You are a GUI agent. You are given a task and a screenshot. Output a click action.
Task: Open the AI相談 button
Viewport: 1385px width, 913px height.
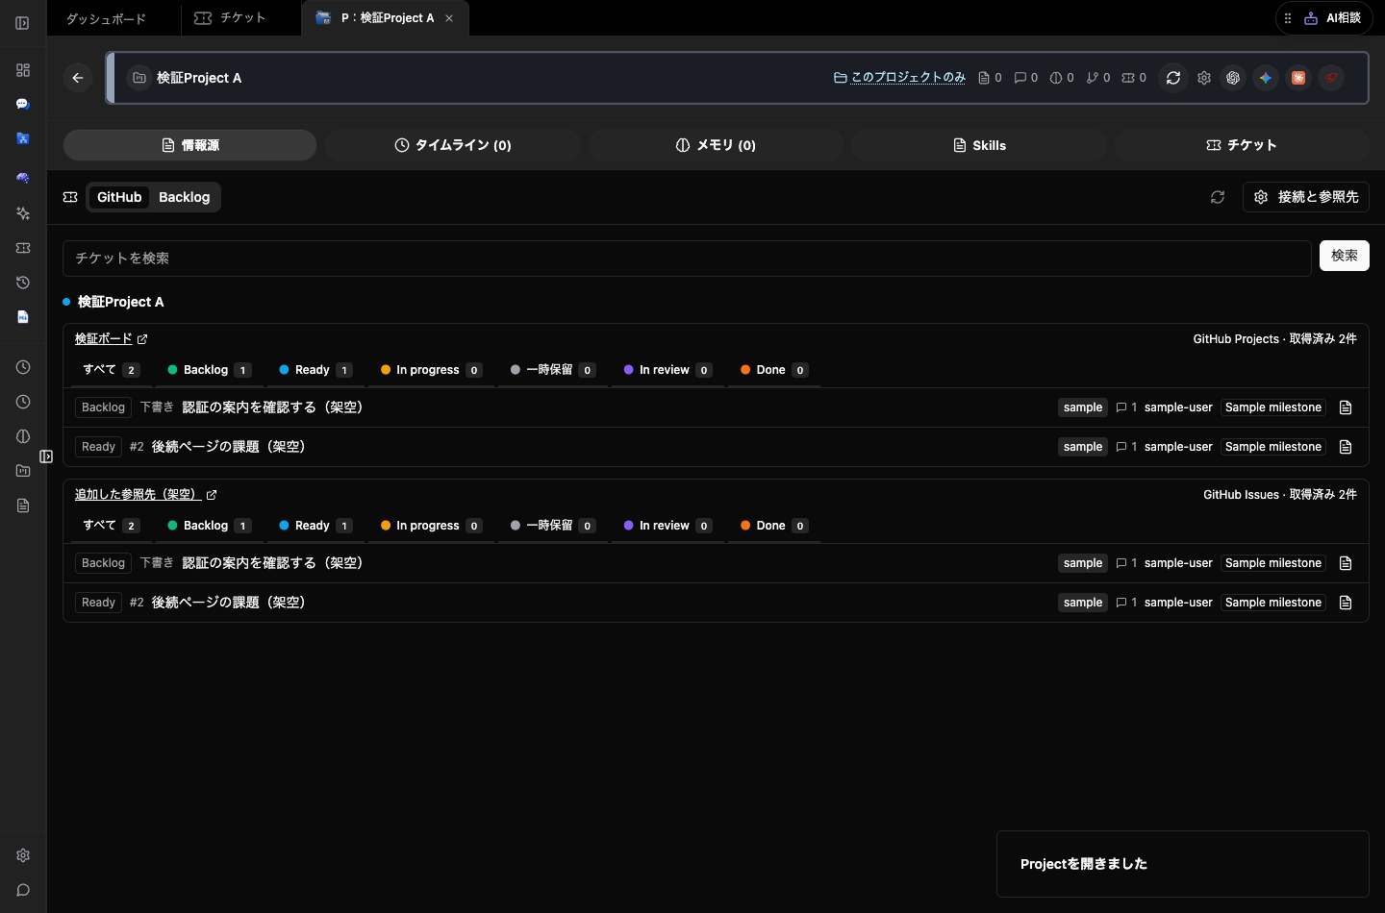[x=1323, y=18]
